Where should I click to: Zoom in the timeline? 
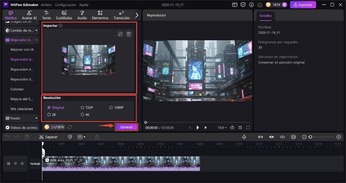coord(339,137)
